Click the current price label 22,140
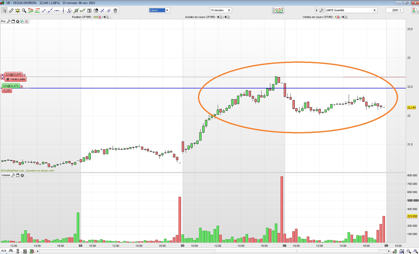This screenshot has width=419, height=254. (x=411, y=107)
